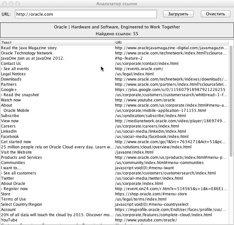Image resolution: width=234 pixels, height=225 pixels.
Task: Select the 'About Oracle' row
Action: [x=115, y=184]
